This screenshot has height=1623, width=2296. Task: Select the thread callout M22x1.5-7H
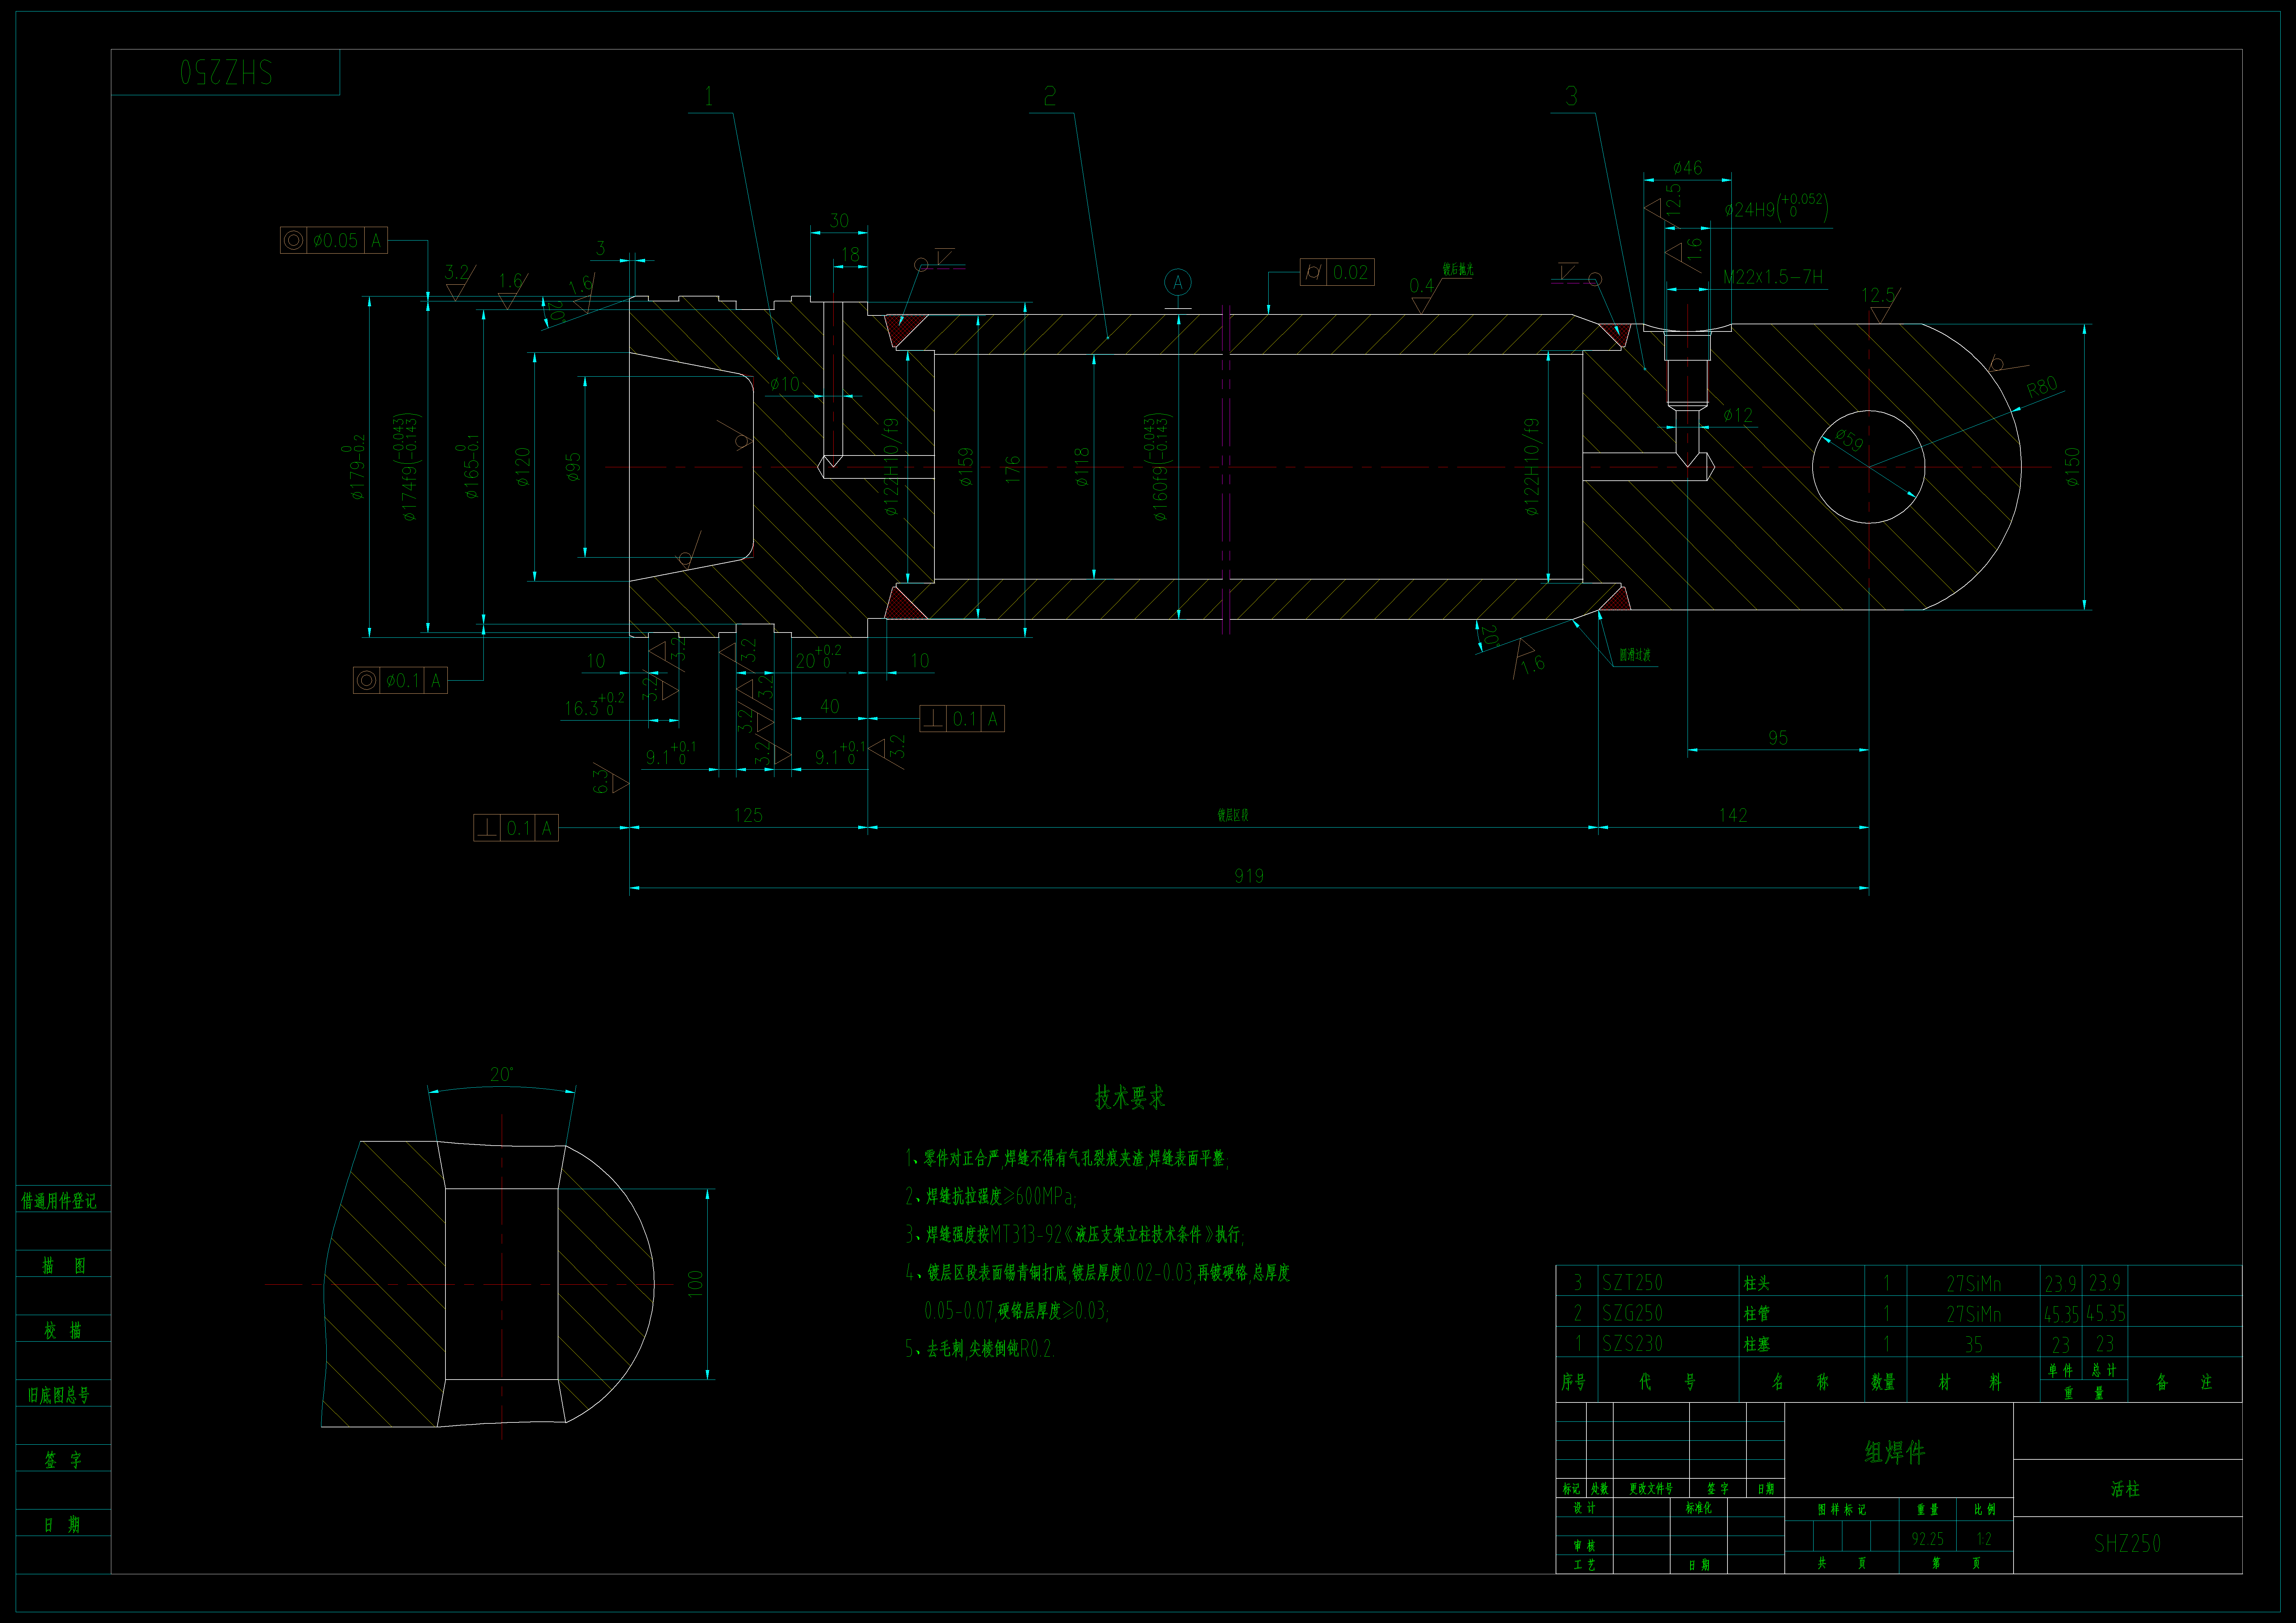pyautogui.click(x=1773, y=277)
